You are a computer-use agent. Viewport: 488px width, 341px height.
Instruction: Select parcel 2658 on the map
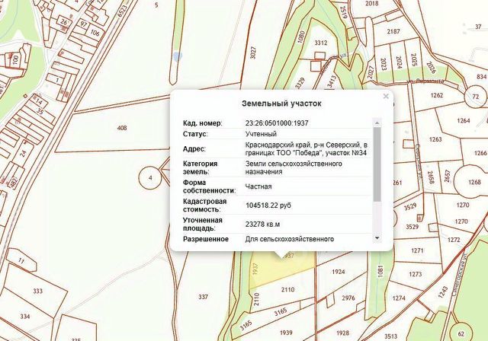click(431, 177)
